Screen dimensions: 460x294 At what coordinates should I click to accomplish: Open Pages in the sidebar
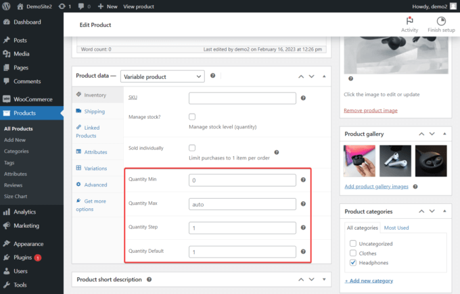coord(32,68)
